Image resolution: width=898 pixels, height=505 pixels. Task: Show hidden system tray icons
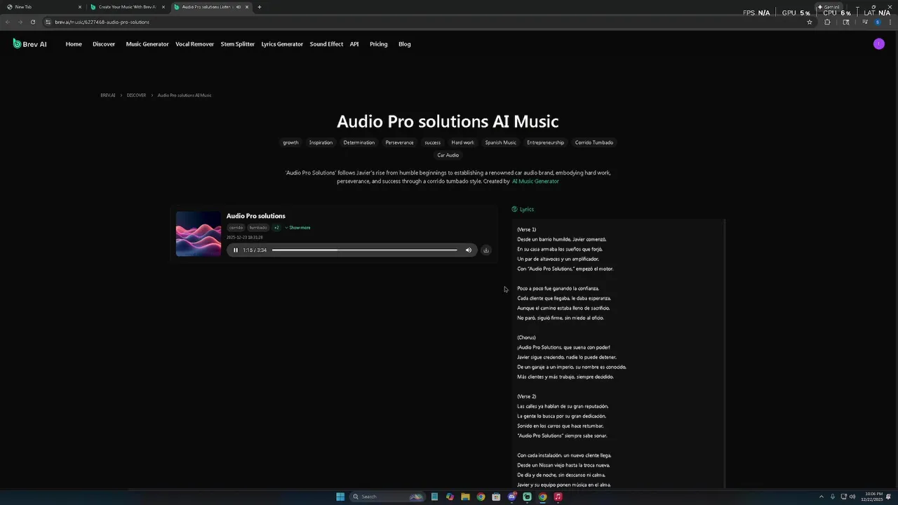(821, 497)
